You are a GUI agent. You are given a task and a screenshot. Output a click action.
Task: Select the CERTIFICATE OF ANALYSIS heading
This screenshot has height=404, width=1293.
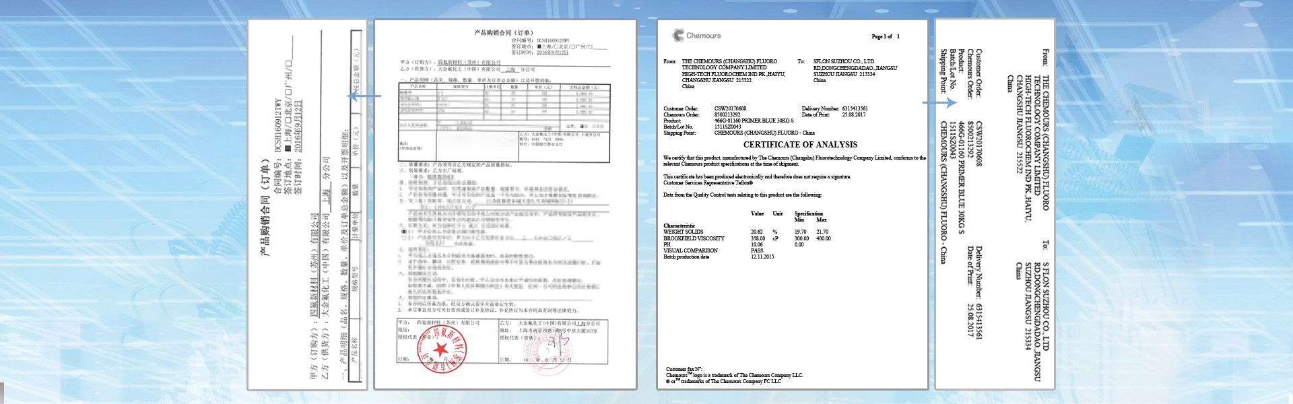800,145
